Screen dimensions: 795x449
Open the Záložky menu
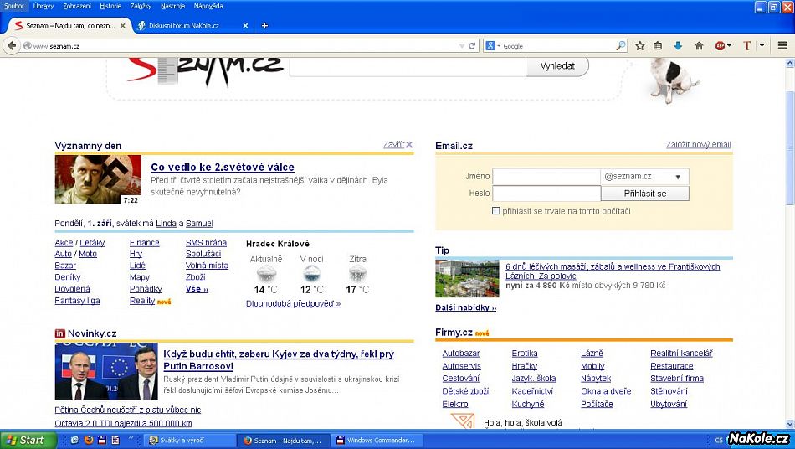141,6
